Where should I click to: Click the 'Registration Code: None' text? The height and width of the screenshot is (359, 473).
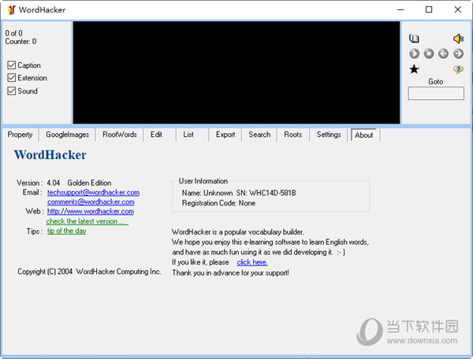click(x=218, y=203)
